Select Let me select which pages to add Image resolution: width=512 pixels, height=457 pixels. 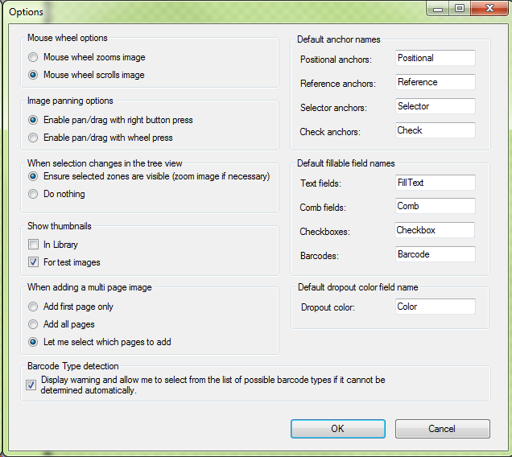click(x=33, y=342)
